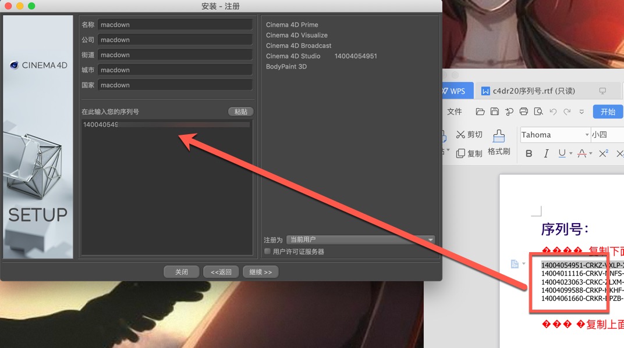Click serial line 14004011116-CRKV in document
Viewport: 624px width, 348px height.
[x=582, y=273]
